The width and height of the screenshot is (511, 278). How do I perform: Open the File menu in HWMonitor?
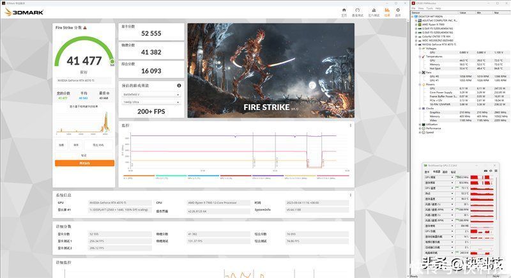click(413, 8)
